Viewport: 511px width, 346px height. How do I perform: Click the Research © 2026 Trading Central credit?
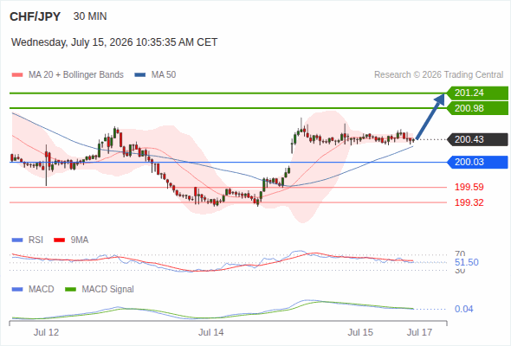point(438,75)
